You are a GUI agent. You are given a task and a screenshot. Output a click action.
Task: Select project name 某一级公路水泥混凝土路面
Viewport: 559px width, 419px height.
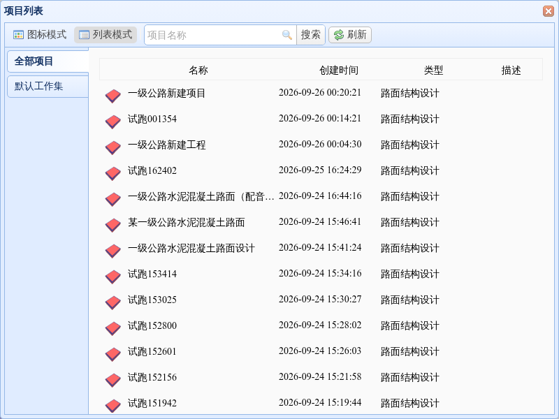click(x=186, y=222)
